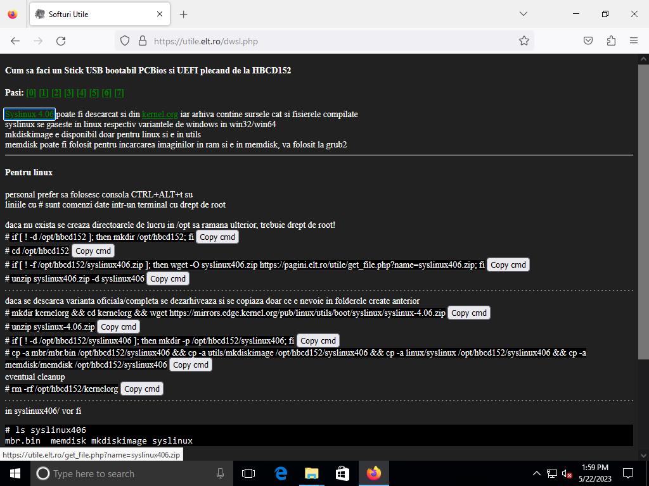Open the kernel.org link

tap(160, 115)
